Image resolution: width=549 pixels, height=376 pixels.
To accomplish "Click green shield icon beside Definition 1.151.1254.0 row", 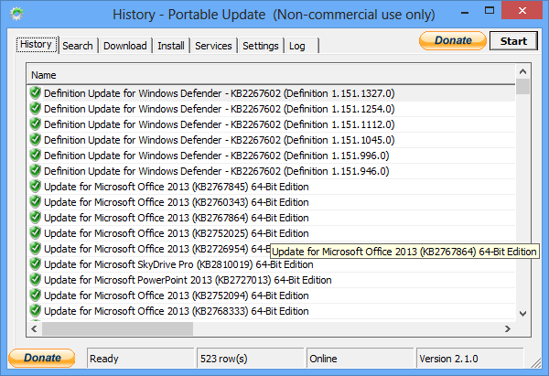I will pos(36,109).
